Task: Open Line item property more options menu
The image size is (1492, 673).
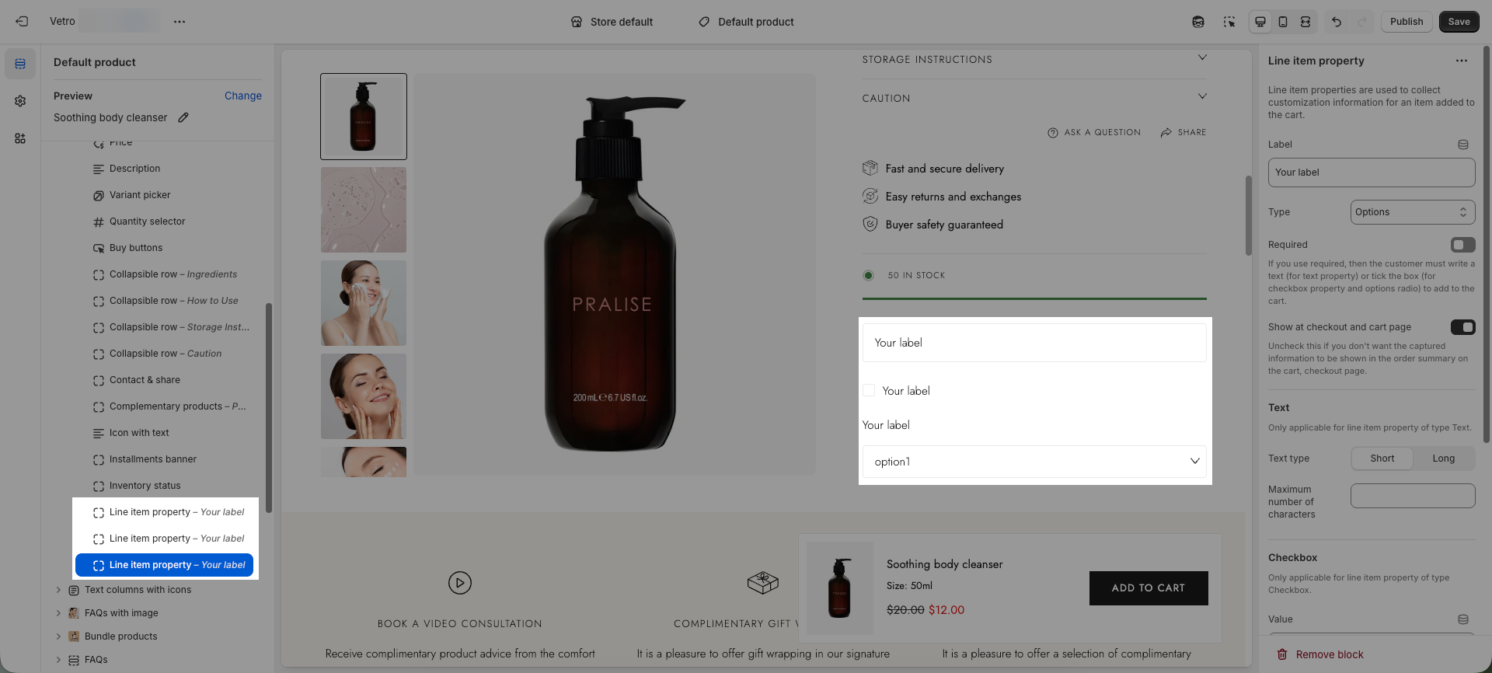Action: 1462,61
